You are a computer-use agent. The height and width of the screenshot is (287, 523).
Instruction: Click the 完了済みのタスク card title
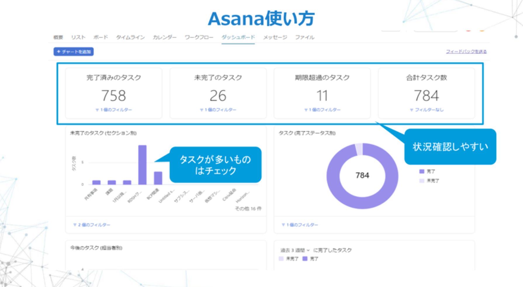[114, 78]
